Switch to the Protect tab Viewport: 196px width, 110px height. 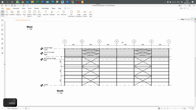(x=36, y=8)
